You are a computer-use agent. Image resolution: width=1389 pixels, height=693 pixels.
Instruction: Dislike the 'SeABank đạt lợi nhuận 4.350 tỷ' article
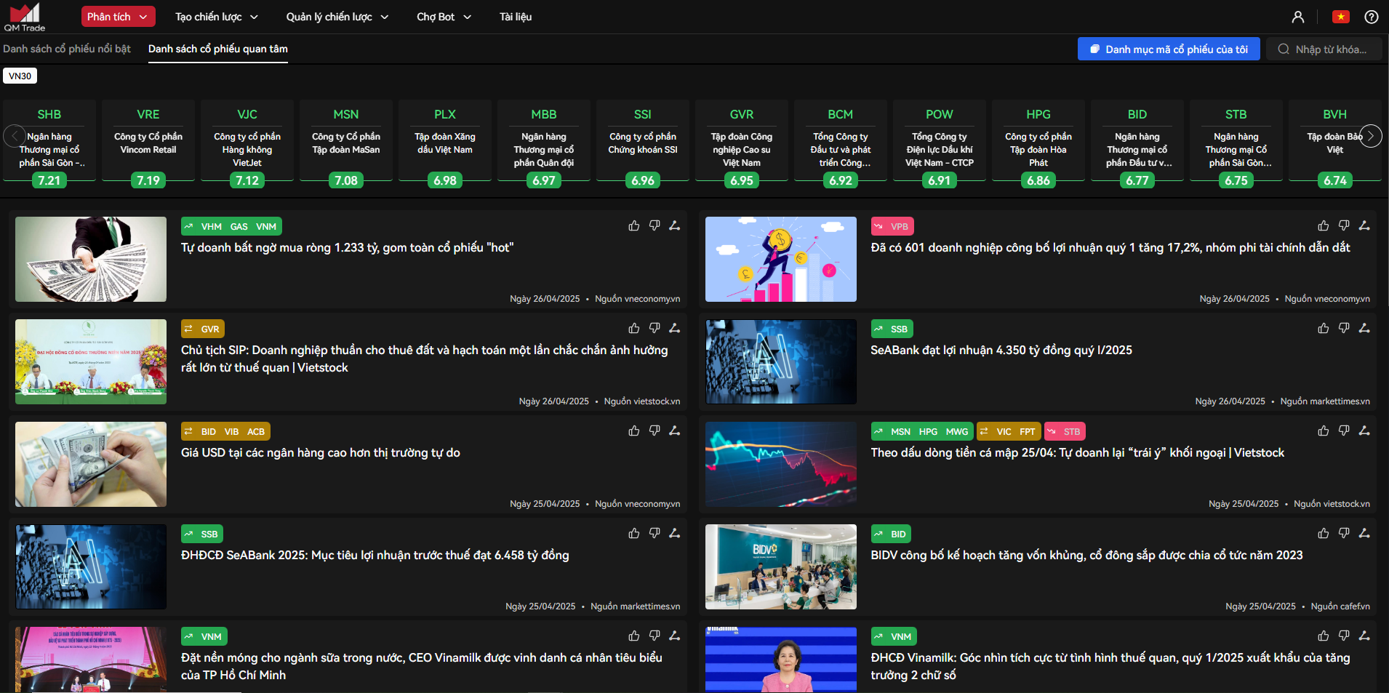[1344, 329]
